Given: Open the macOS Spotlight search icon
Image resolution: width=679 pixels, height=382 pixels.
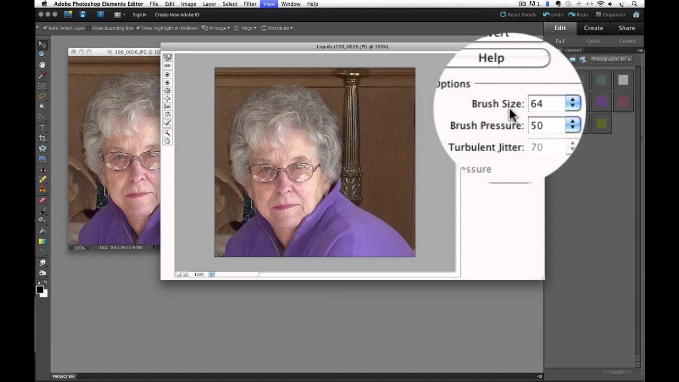Looking at the screenshot, I should pos(634,4).
